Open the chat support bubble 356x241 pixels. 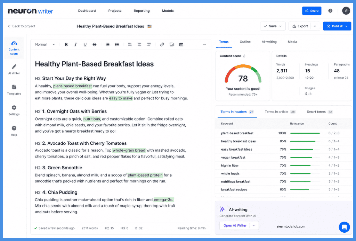[x=344, y=227]
